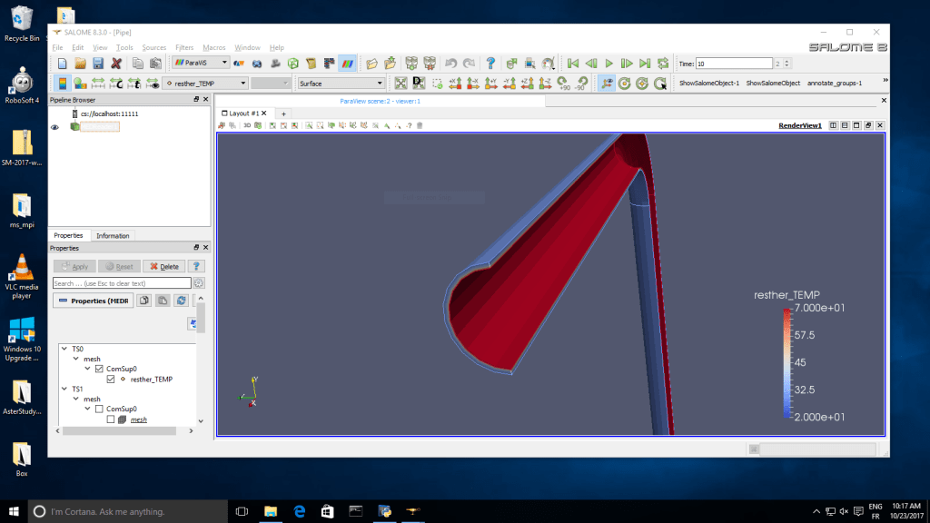This screenshot has height=523, width=930.
Task: Rotate view +90 degrees icon
Action: [x=563, y=84]
